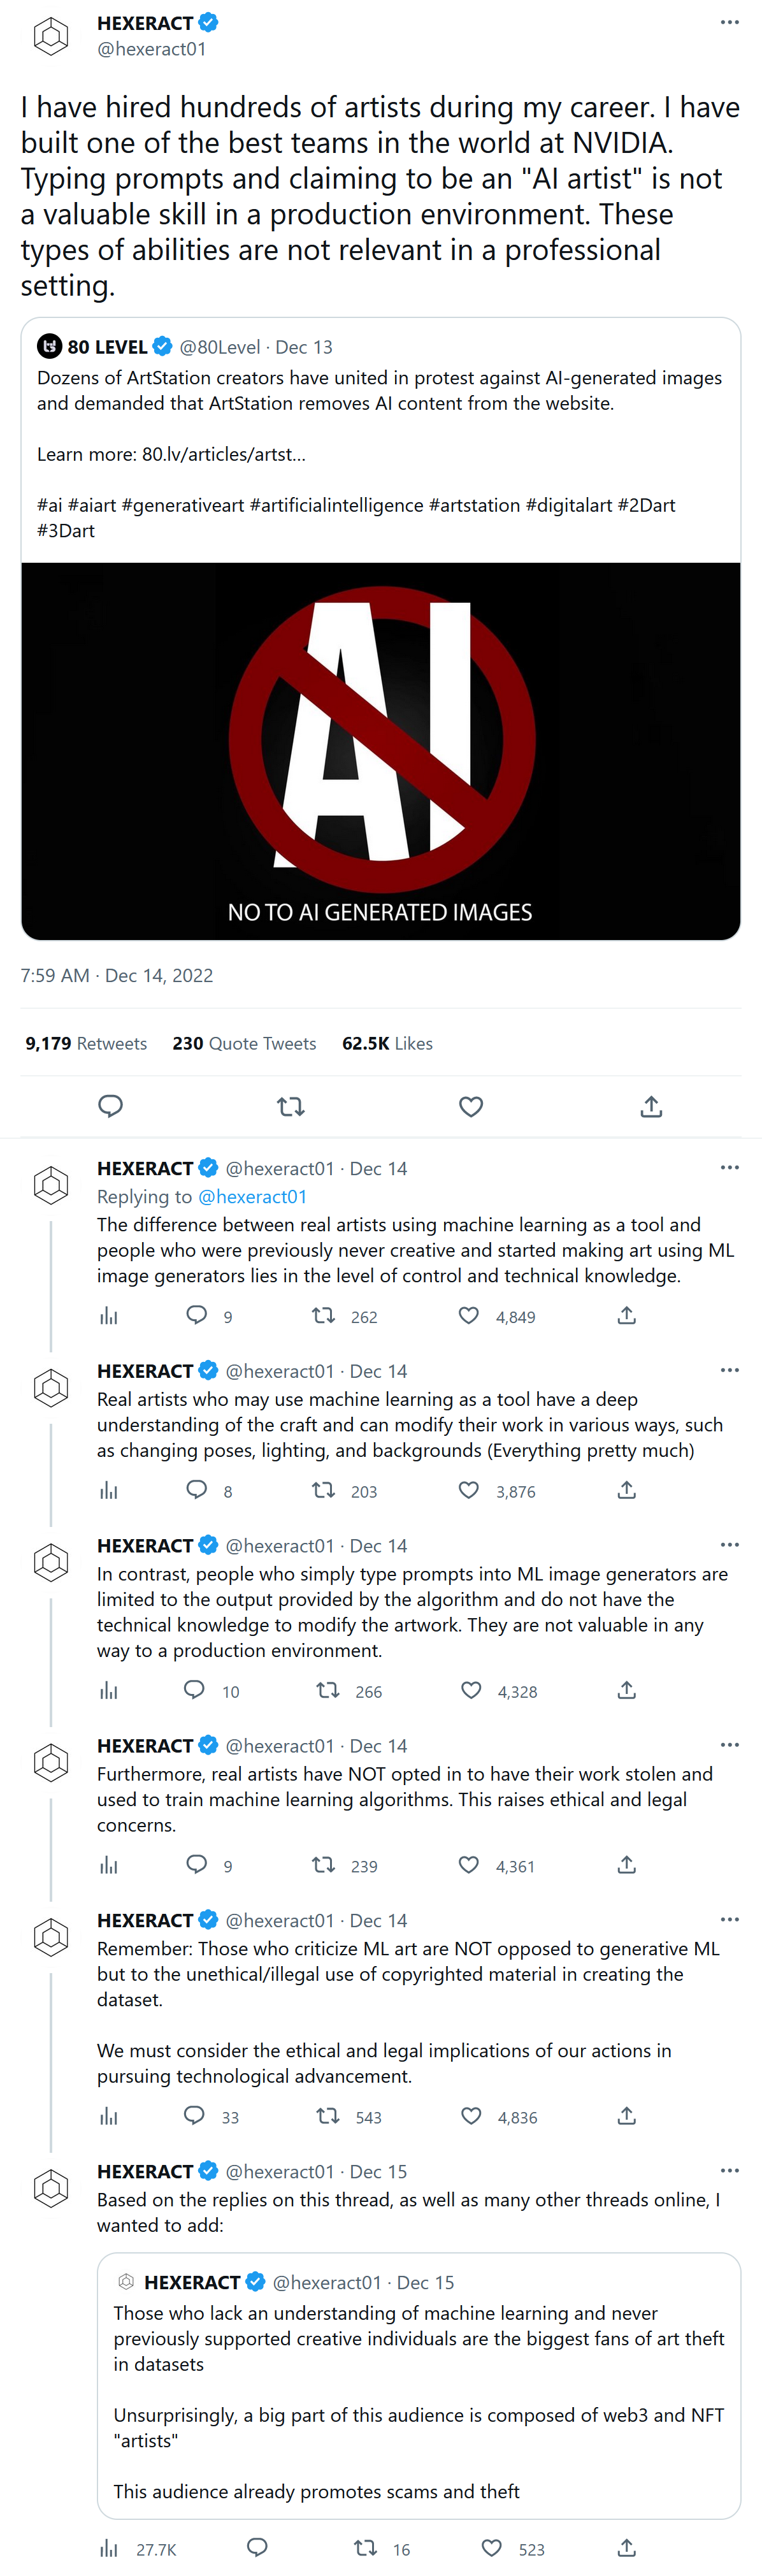Share the Dec 15 reply with 523 likes

pyautogui.click(x=626, y=2548)
